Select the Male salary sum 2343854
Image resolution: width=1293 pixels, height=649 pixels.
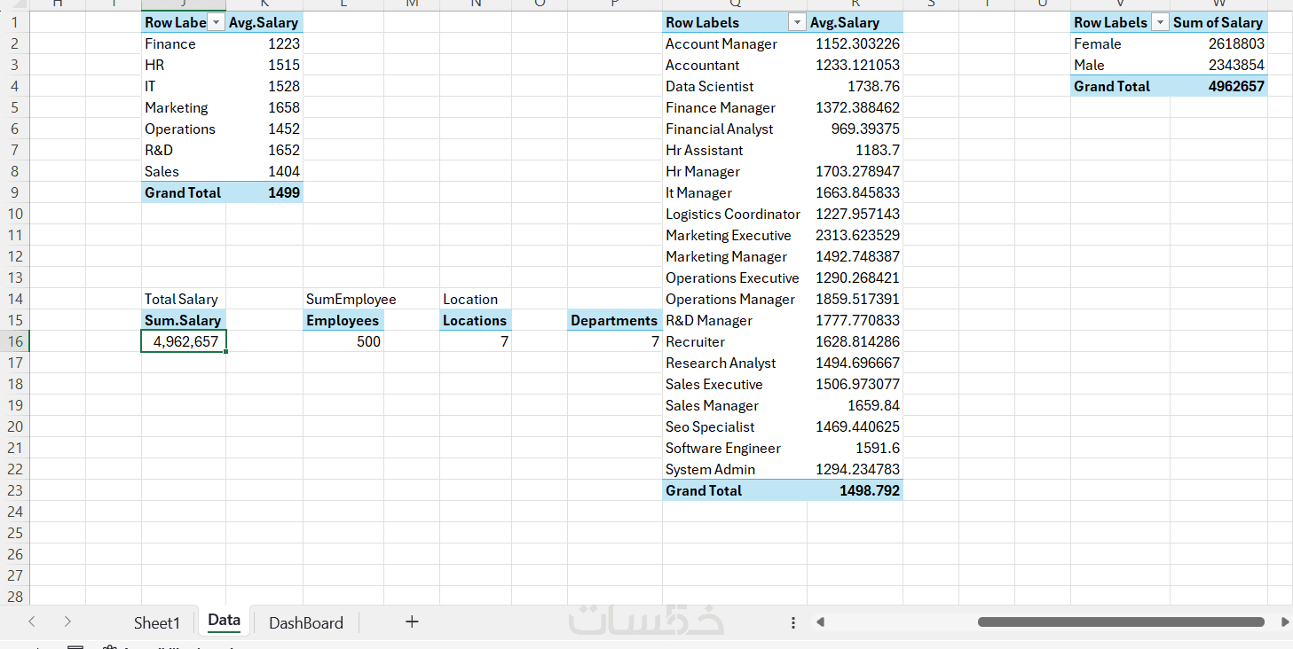pyautogui.click(x=1218, y=65)
